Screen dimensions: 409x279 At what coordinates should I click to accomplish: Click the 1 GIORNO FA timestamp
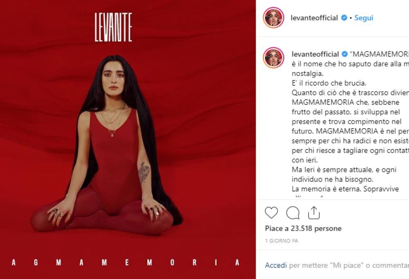281,241
